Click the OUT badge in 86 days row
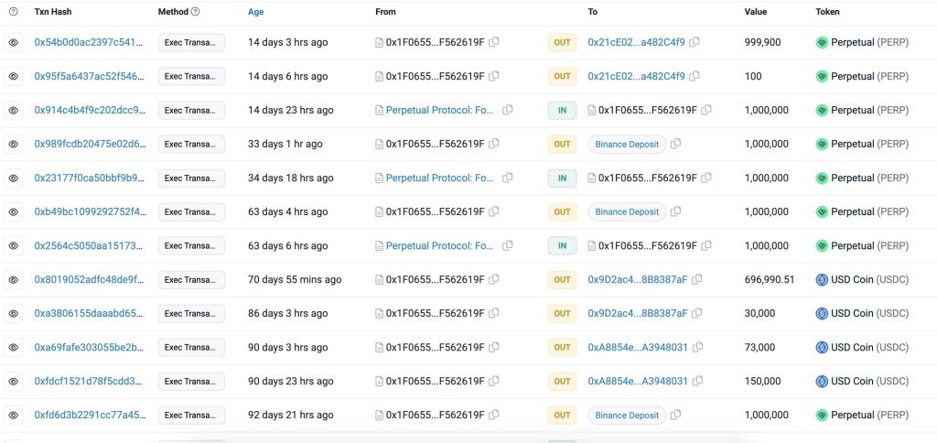This screenshot has width=937, height=443. point(562,313)
